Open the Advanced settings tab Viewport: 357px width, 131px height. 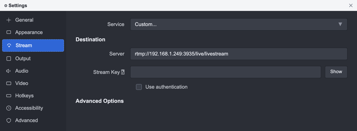click(33, 120)
